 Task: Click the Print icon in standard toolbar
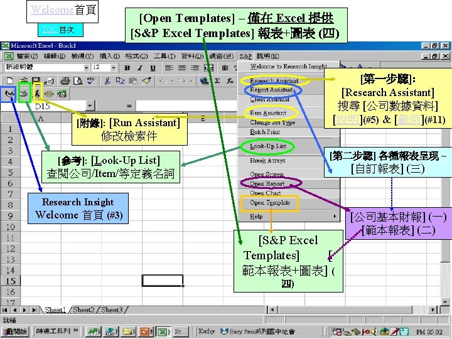click(x=65, y=81)
